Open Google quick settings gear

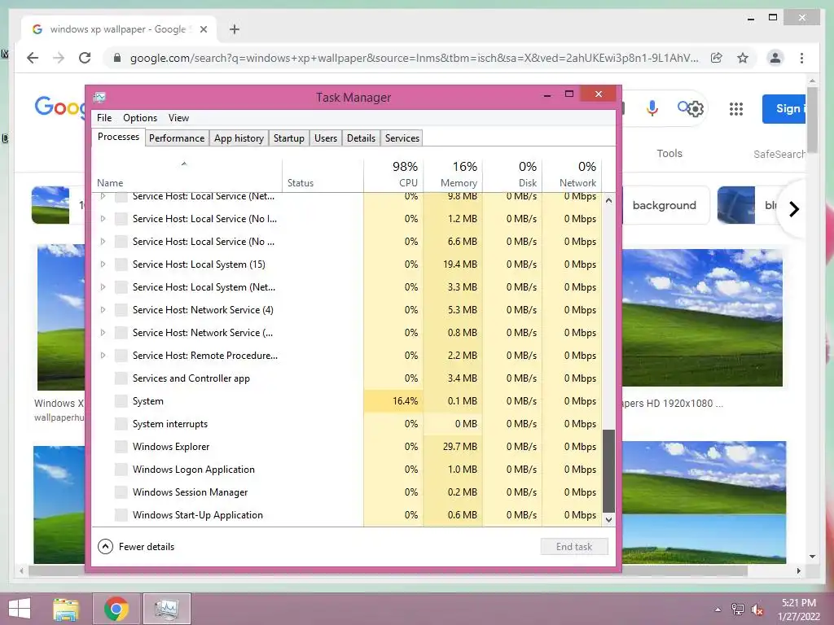696,109
